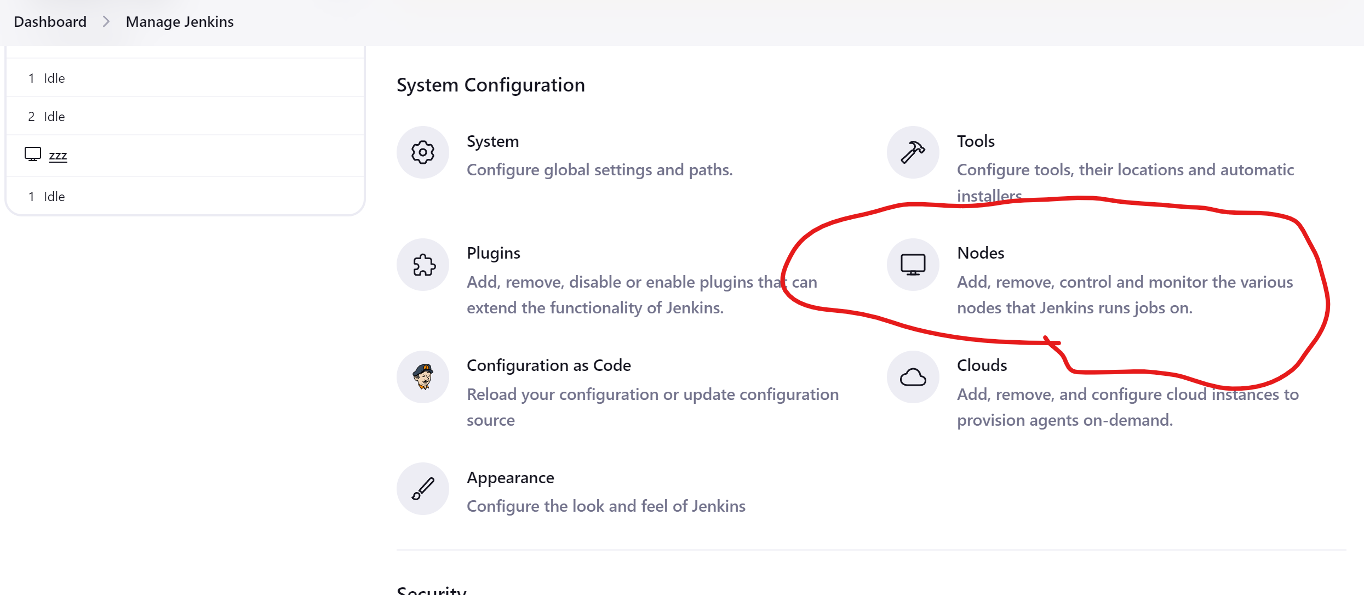Open the Nodes management title

click(x=981, y=253)
